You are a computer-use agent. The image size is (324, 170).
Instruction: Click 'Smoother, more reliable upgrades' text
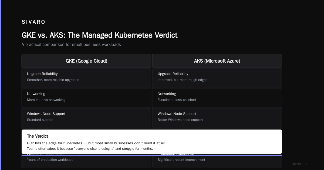click(53, 80)
